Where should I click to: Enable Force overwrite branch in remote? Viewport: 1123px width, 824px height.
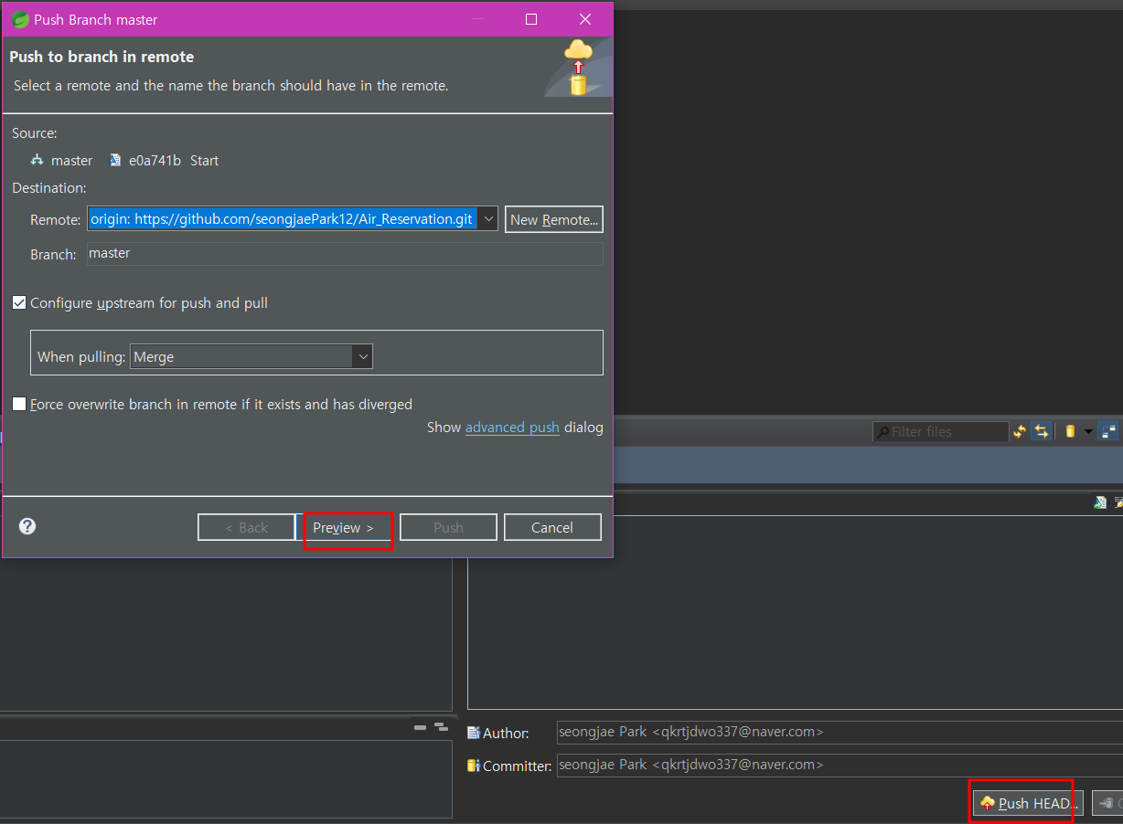(19, 404)
